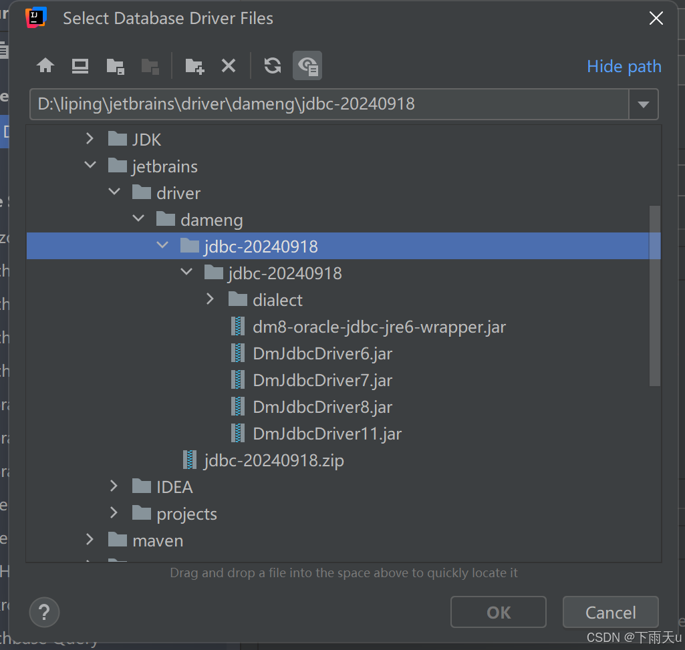Collapse the nested inner jdbc-20240918 folder

(x=186, y=272)
